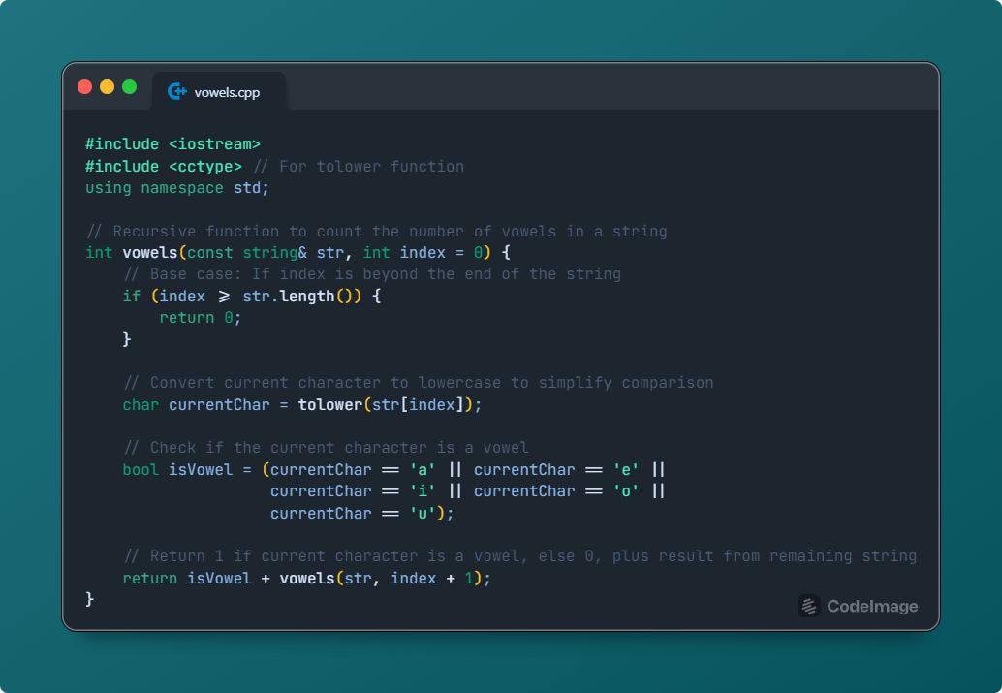Click the 'return isVowel + vowels' line
1002x693 pixels.
coord(307,578)
